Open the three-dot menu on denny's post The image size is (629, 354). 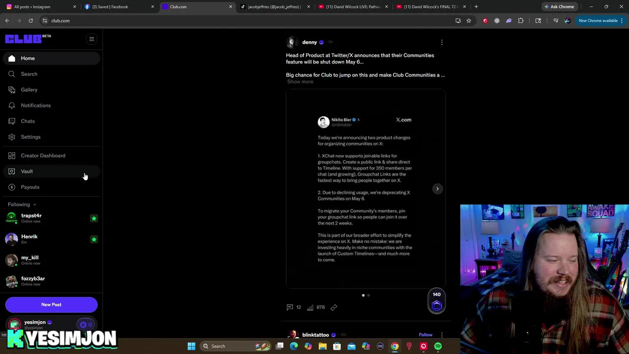click(442, 43)
